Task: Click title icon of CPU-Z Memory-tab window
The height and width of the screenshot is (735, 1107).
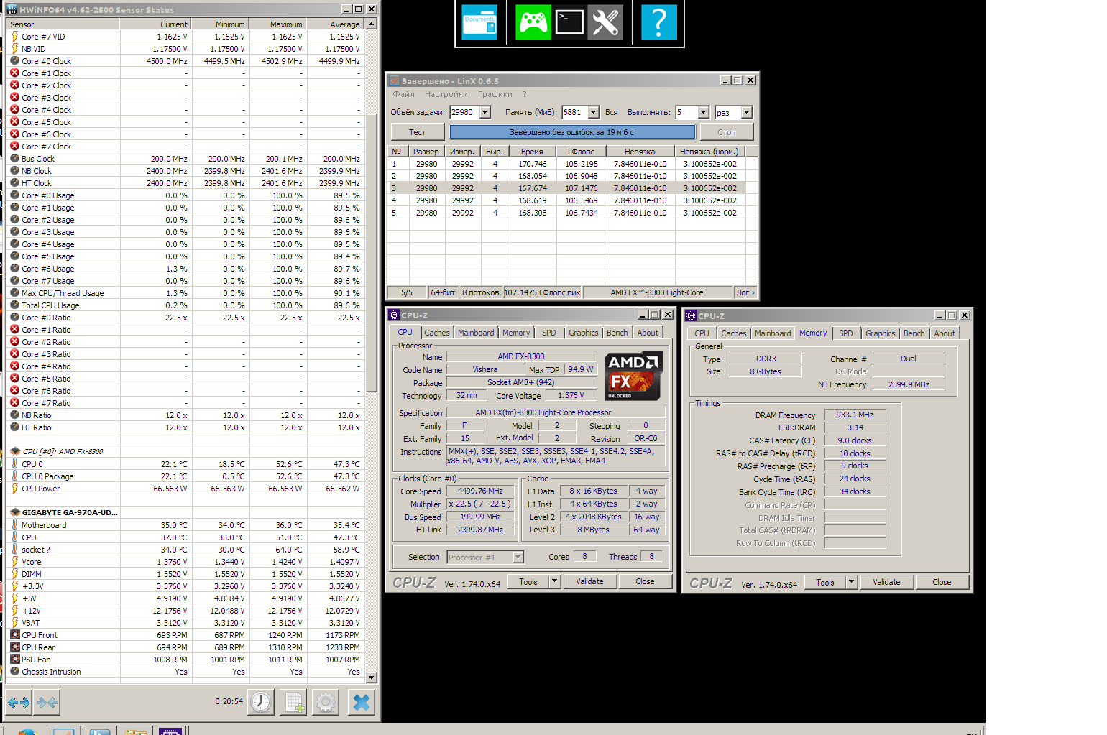Action: (x=691, y=315)
